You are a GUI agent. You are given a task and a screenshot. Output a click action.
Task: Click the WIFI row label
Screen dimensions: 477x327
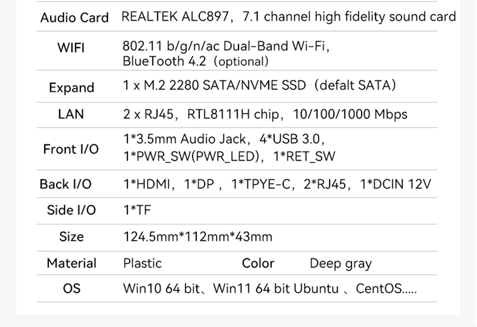coord(71,48)
